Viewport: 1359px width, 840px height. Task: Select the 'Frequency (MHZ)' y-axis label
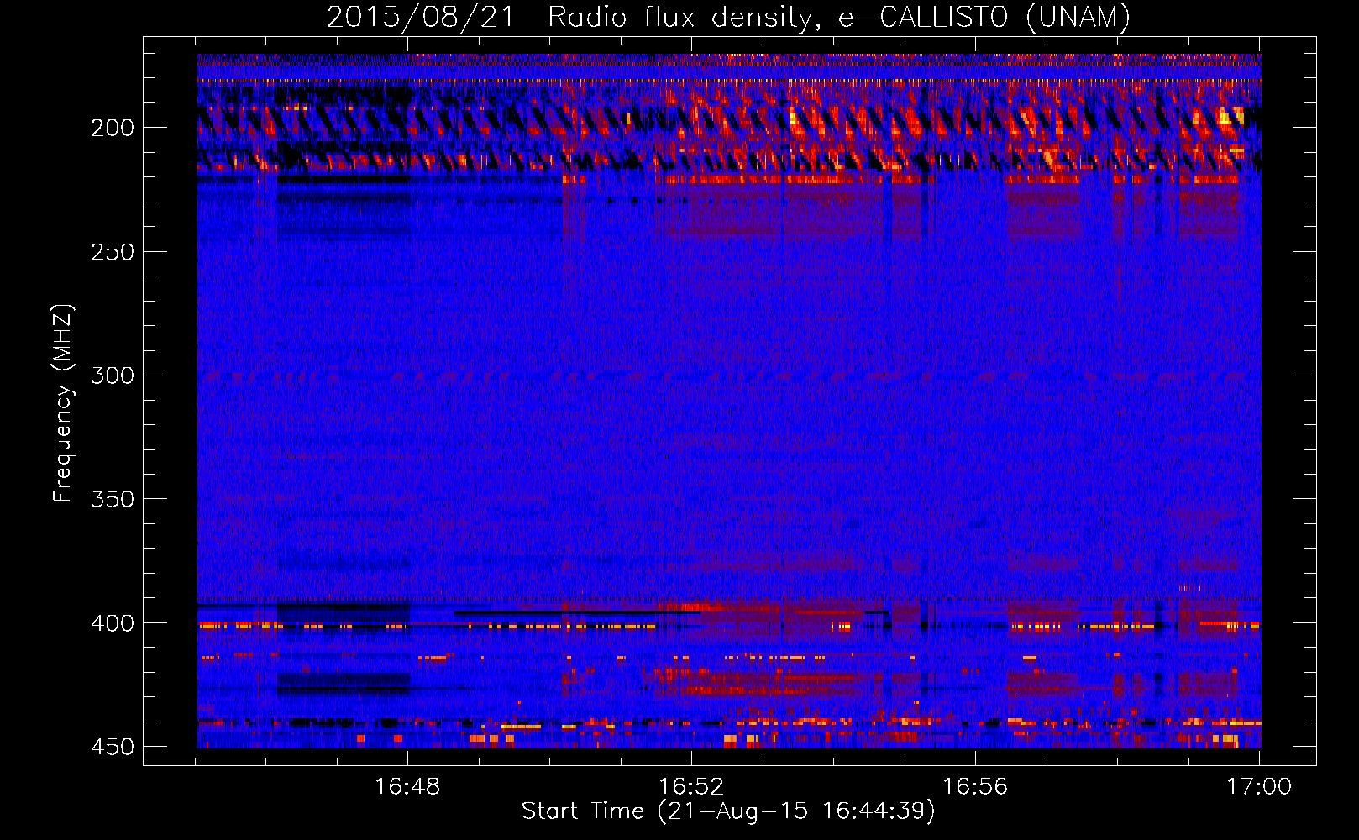(x=63, y=403)
